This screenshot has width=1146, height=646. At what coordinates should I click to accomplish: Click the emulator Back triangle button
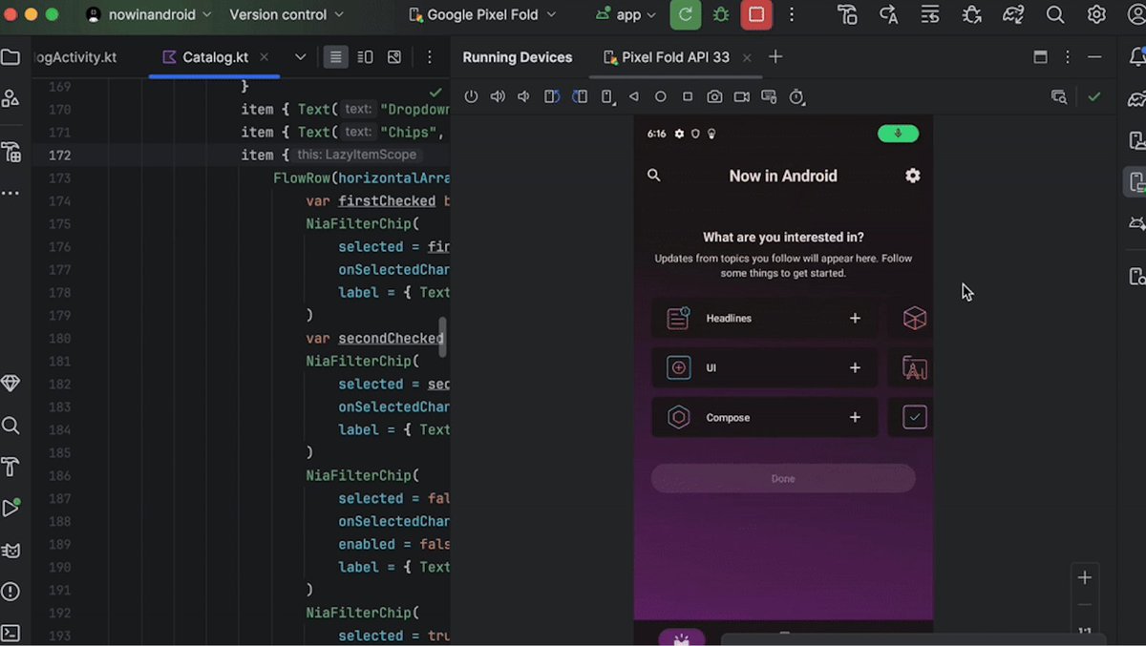point(633,96)
